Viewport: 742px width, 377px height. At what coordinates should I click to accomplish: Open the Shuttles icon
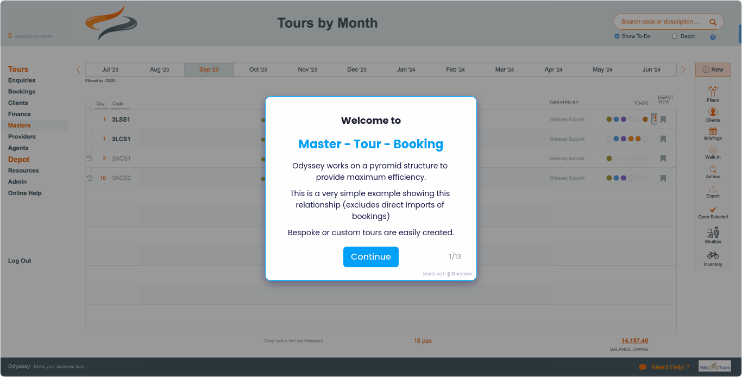click(x=713, y=233)
